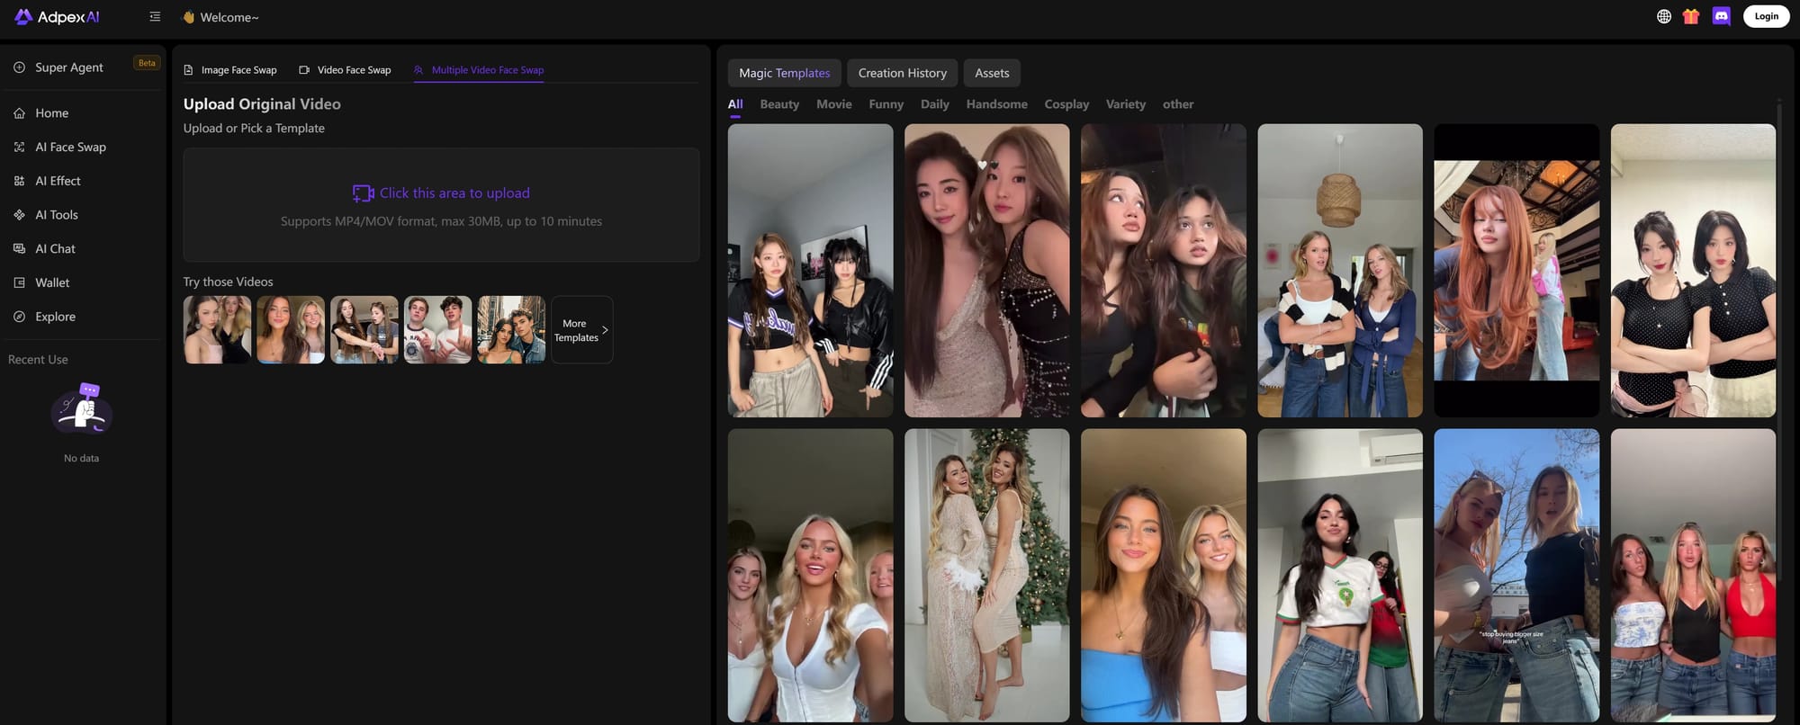Open the Assets tab

[992, 73]
